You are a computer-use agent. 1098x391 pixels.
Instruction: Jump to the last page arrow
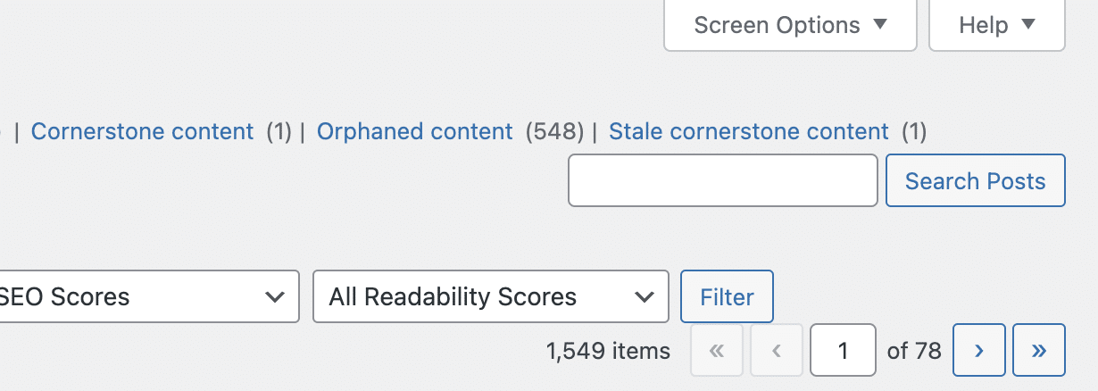click(x=1039, y=350)
